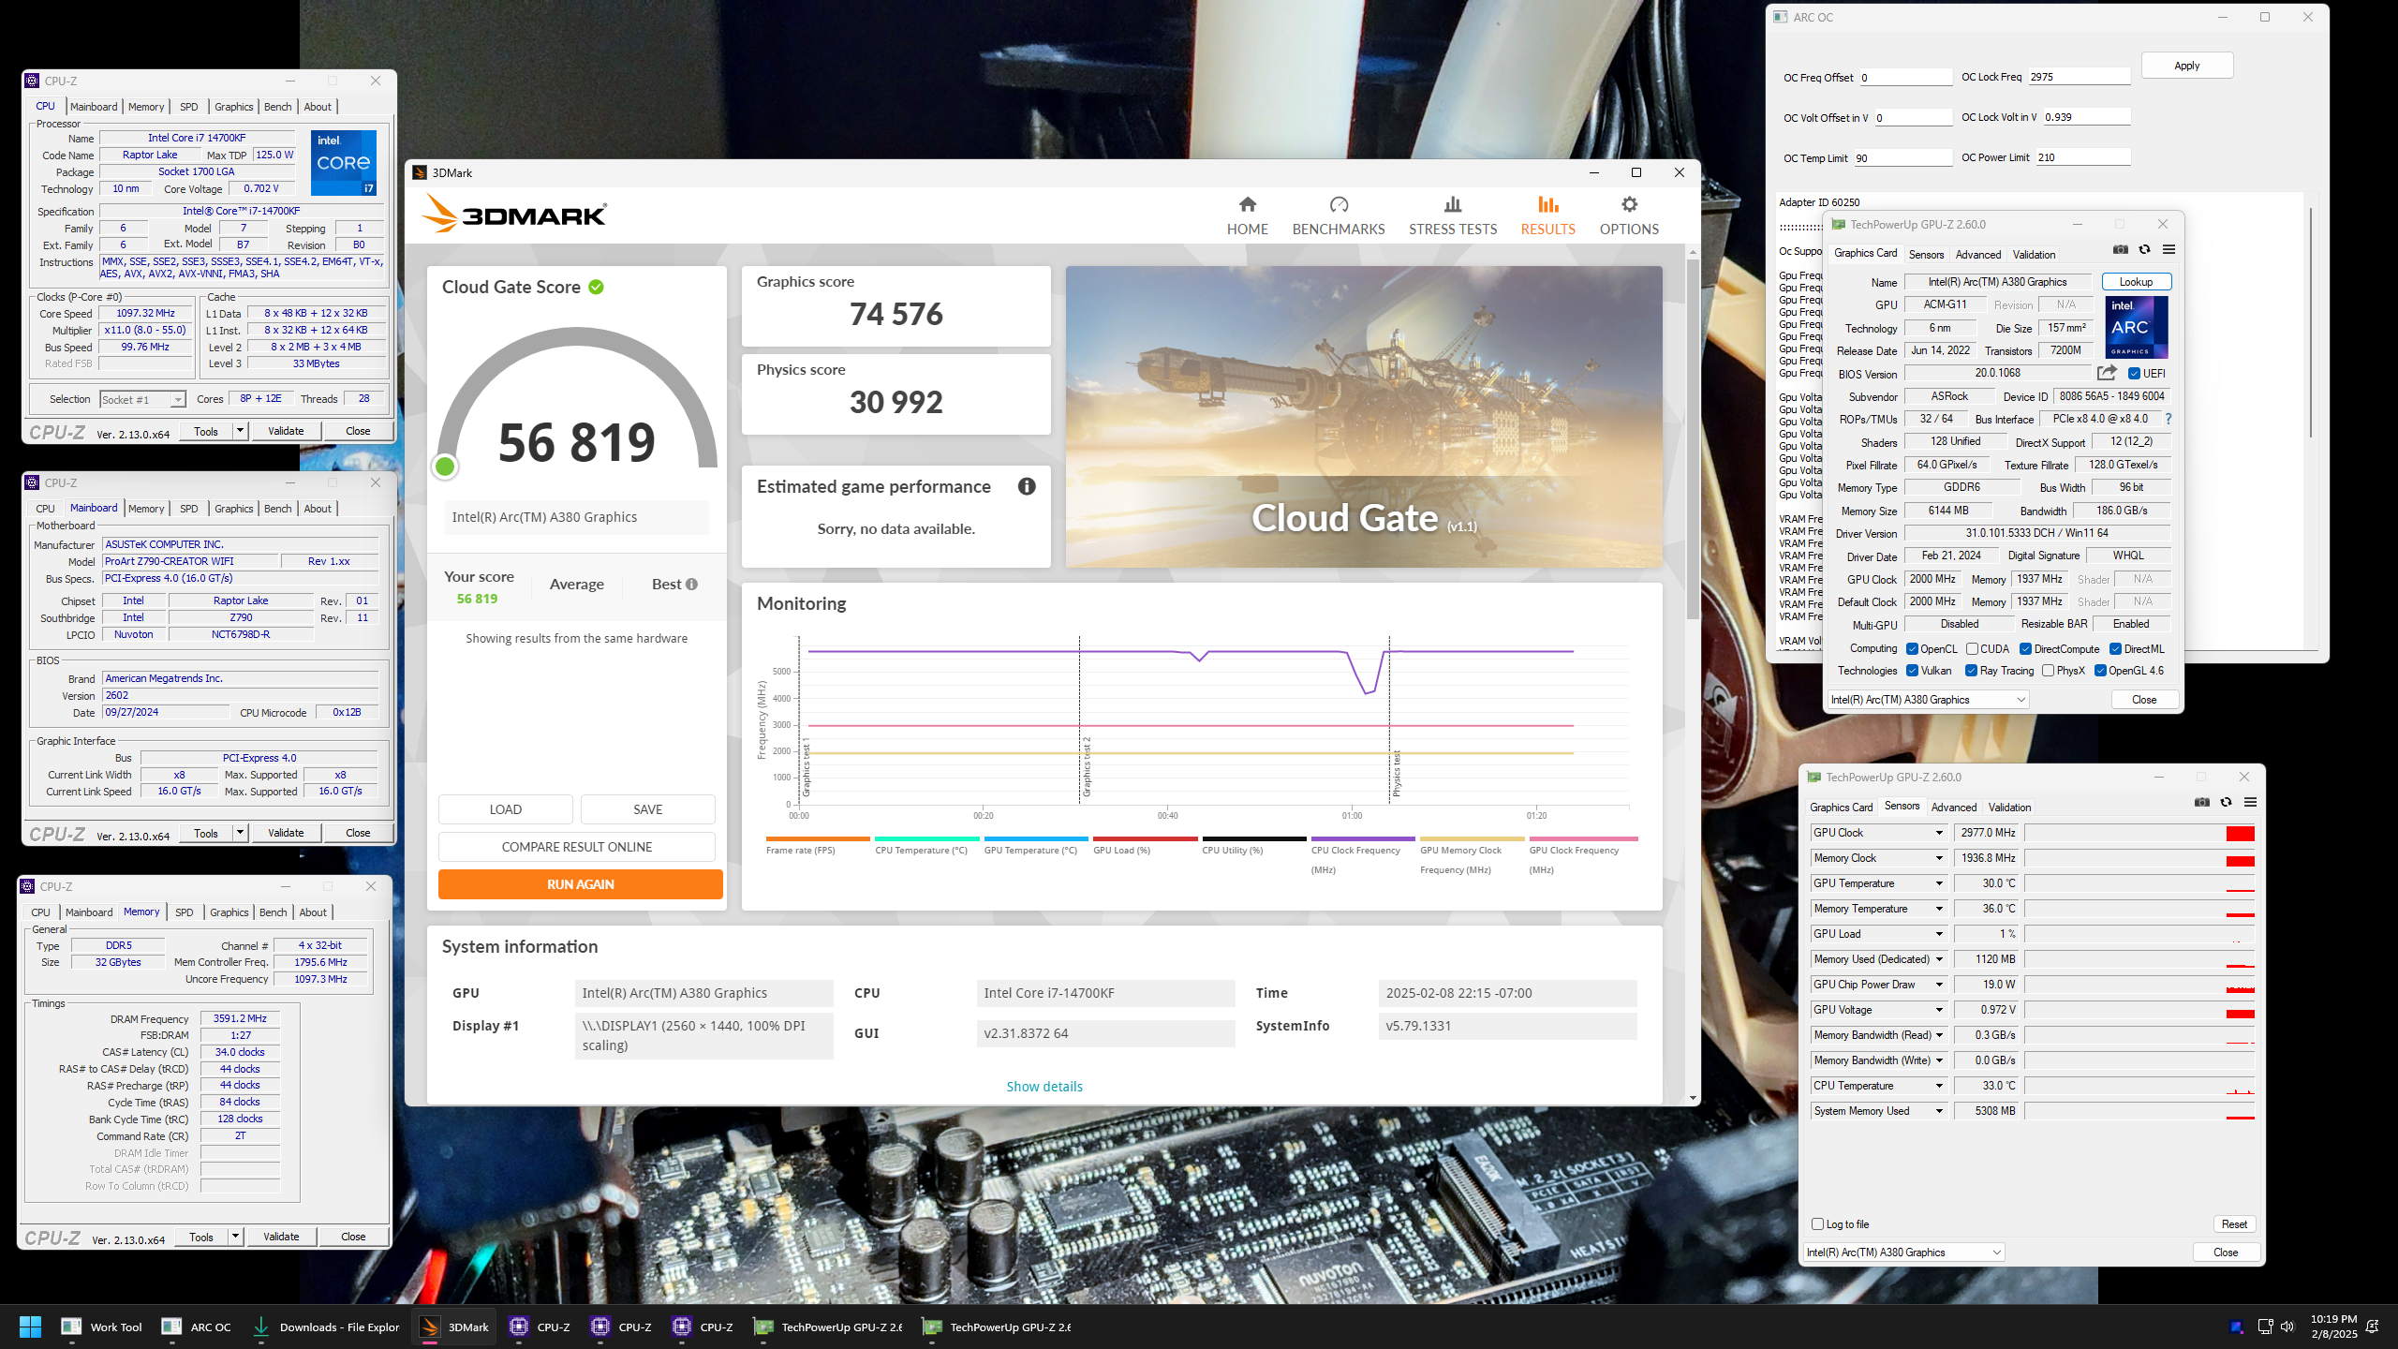2398x1349 pixels.
Task: Click the Lookup button in GPU-Z
Action: (x=2136, y=281)
